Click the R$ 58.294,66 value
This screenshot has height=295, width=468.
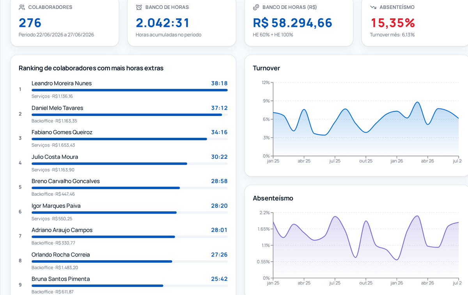tap(292, 23)
